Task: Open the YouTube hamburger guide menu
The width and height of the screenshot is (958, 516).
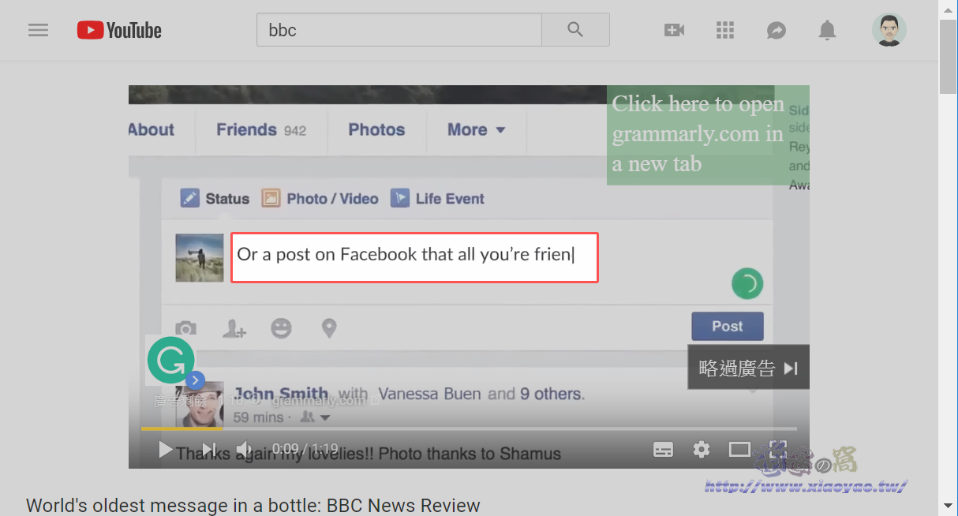Action: click(38, 30)
